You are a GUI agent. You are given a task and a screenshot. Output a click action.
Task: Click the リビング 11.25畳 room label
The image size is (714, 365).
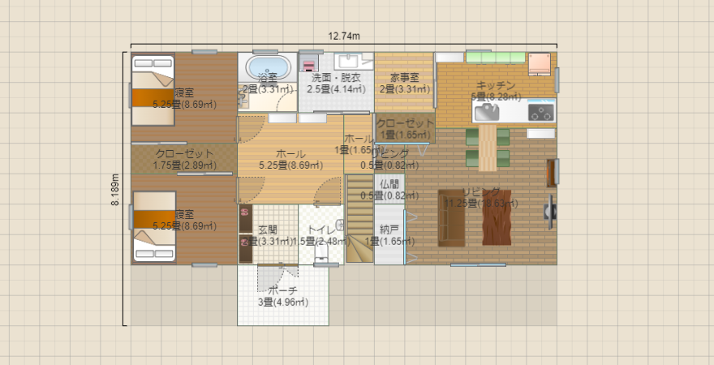click(x=481, y=198)
